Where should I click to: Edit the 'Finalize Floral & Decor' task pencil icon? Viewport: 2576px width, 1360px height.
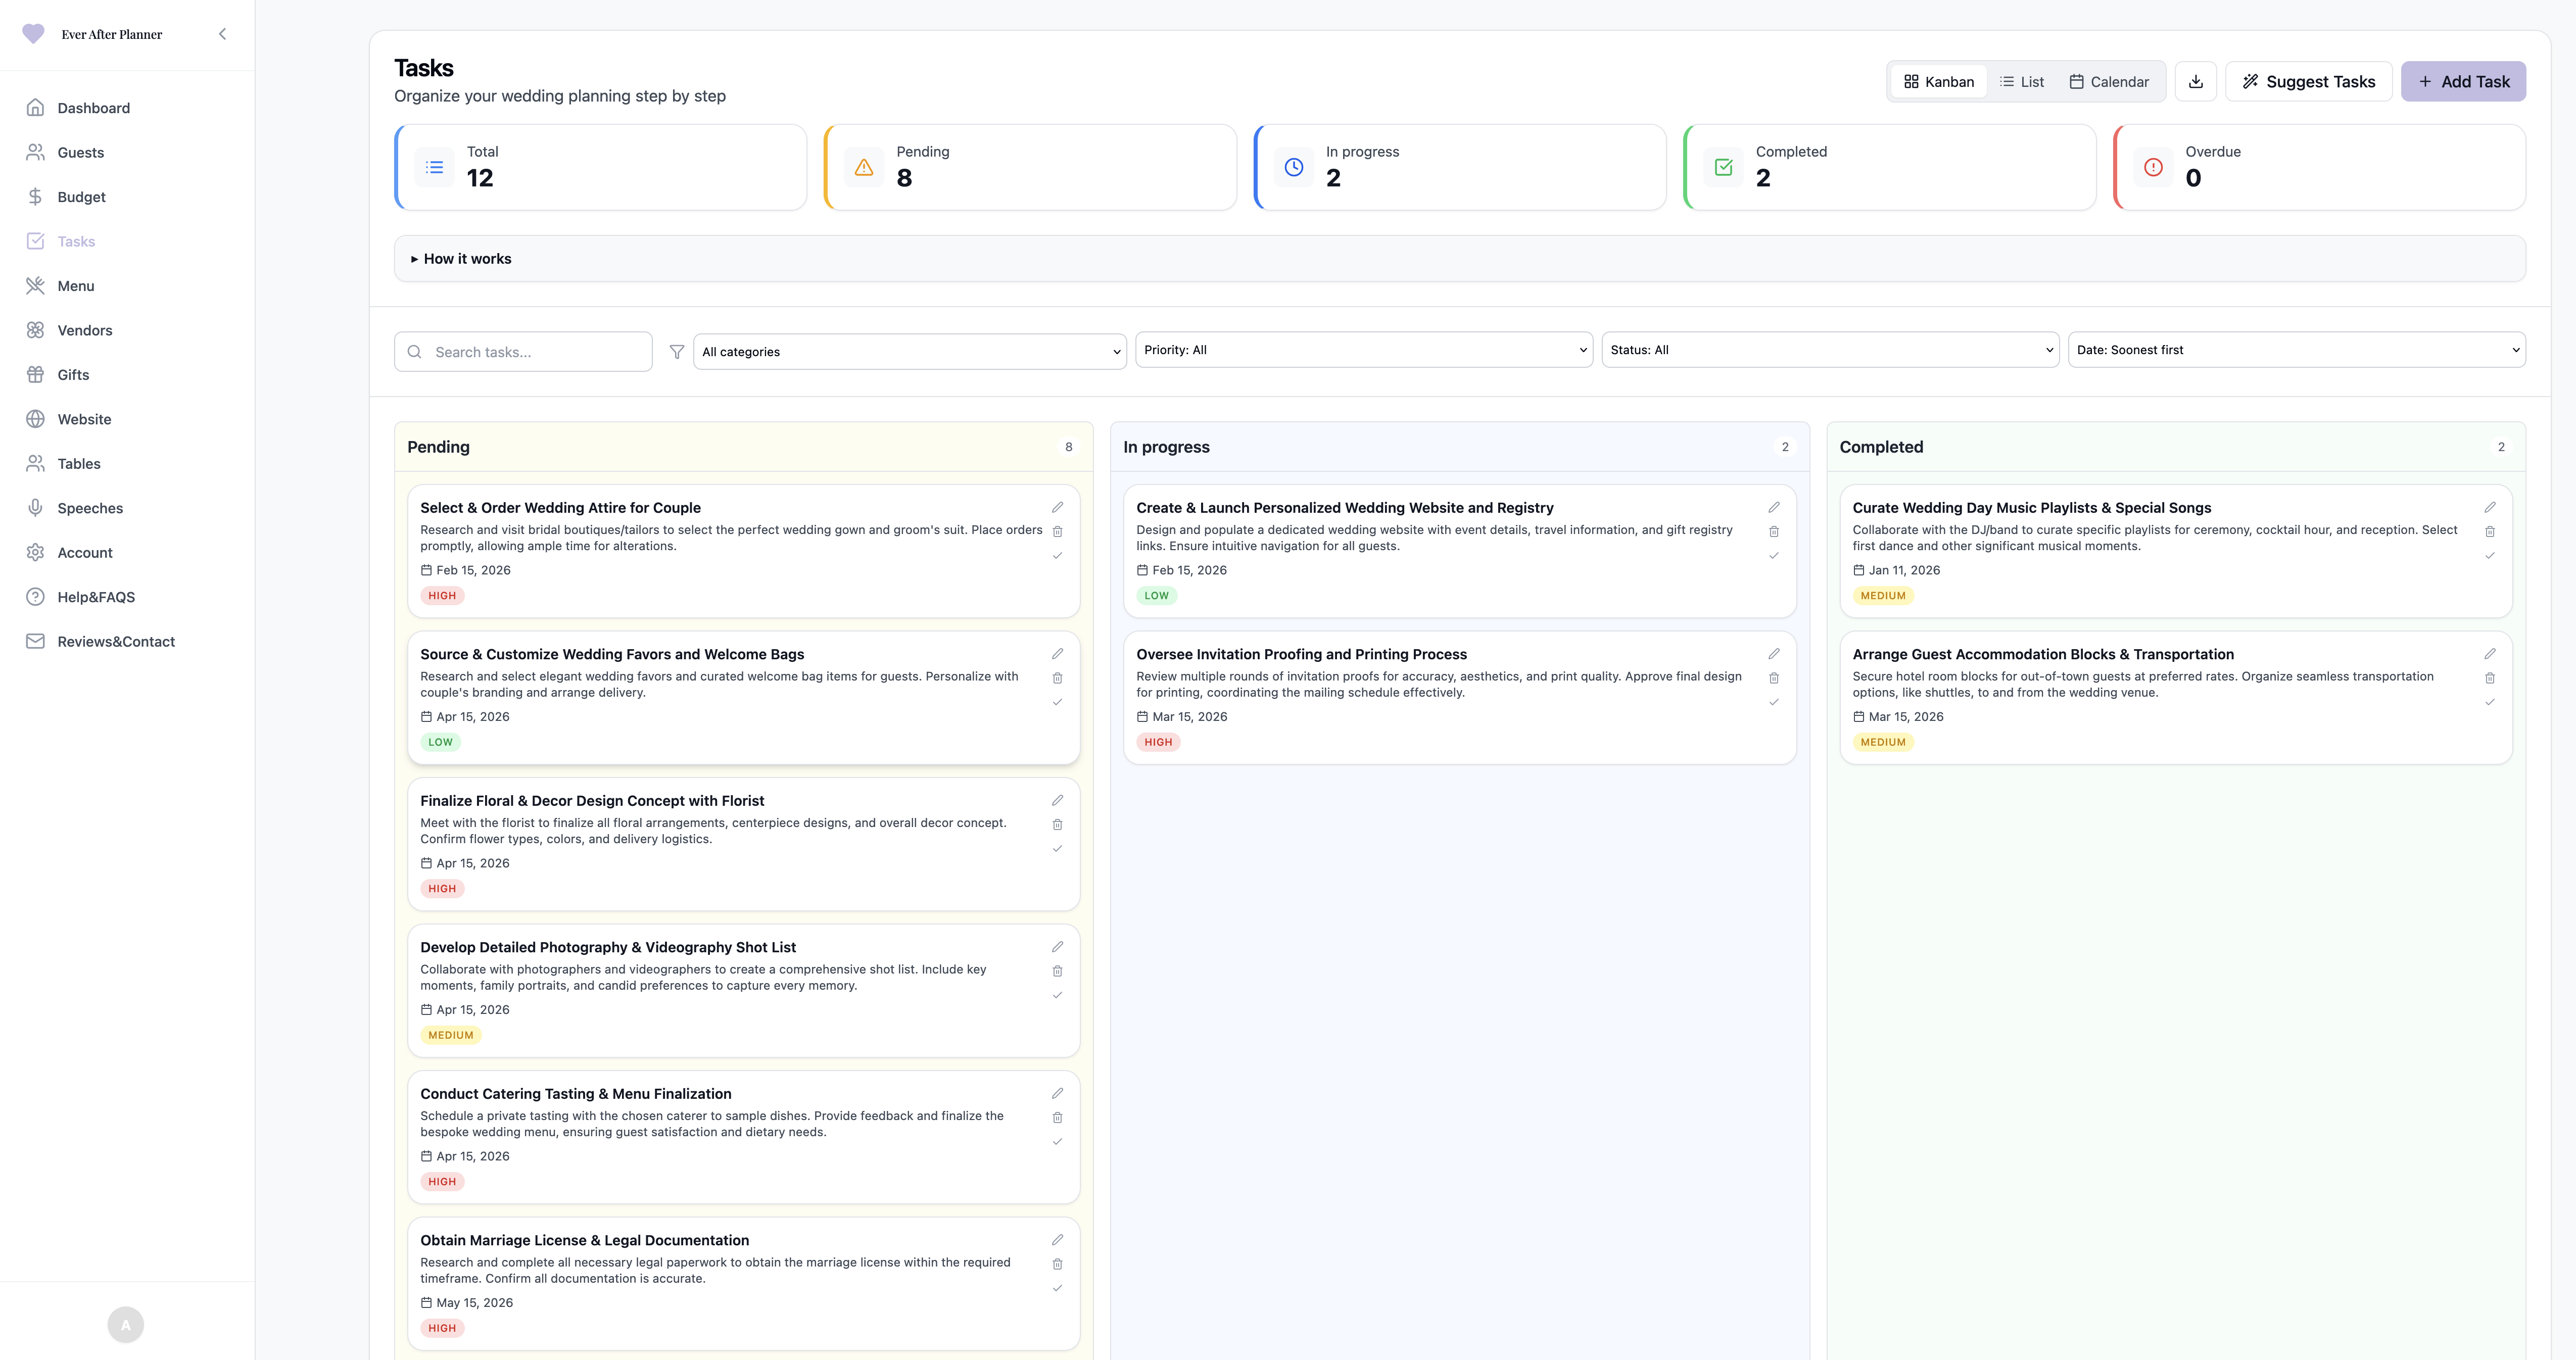1057,800
